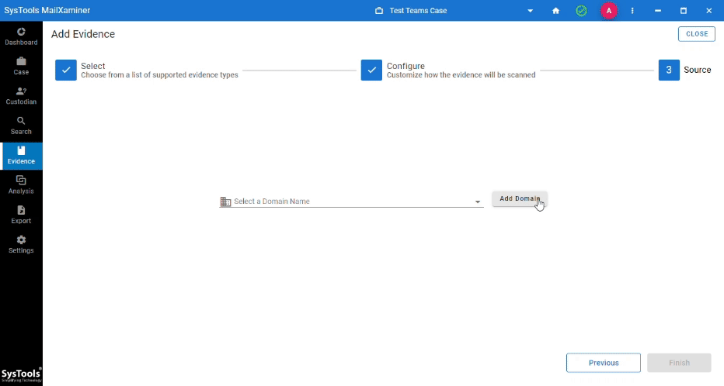The image size is (724, 386).
Task: Open the Analysis section
Action: pyautogui.click(x=21, y=185)
